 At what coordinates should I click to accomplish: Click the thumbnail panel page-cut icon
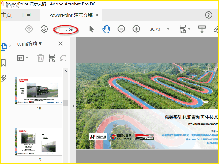click(x=52, y=58)
